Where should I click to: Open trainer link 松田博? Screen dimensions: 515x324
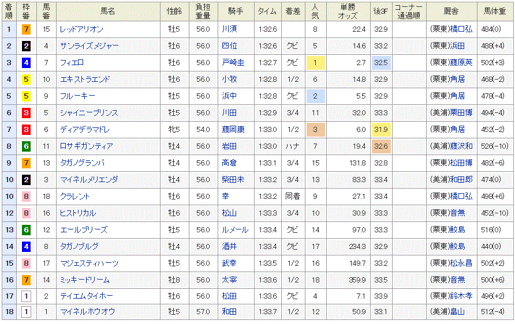(461, 163)
